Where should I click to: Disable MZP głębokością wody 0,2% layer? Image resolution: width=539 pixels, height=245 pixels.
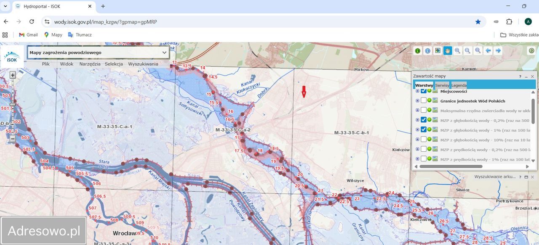[x=424, y=120]
